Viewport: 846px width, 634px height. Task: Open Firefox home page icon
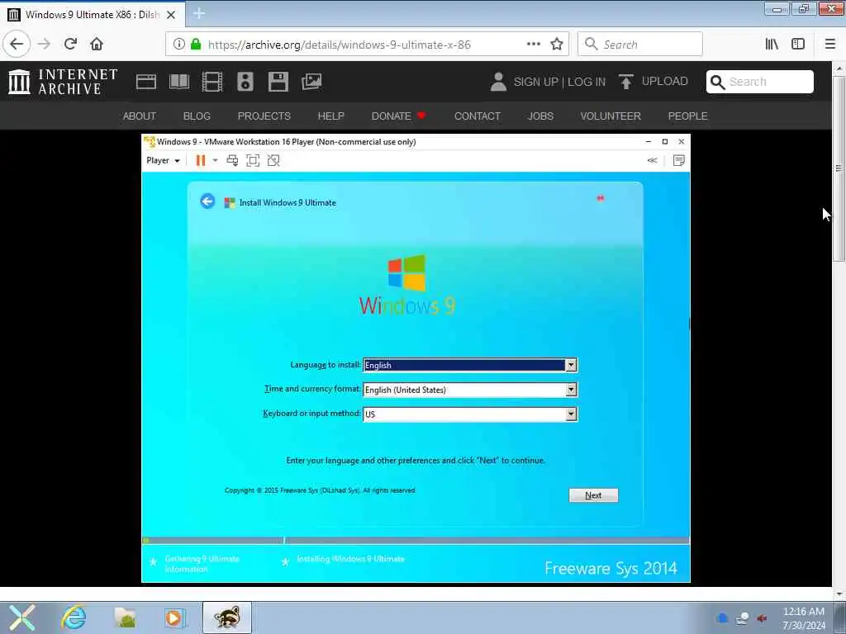pos(97,44)
